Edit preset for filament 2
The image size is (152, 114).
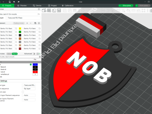40,28
